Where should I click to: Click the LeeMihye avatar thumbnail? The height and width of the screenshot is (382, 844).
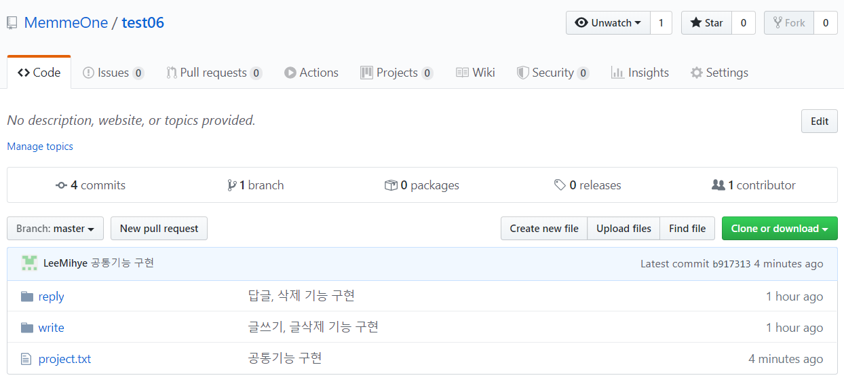pos(29,263)
